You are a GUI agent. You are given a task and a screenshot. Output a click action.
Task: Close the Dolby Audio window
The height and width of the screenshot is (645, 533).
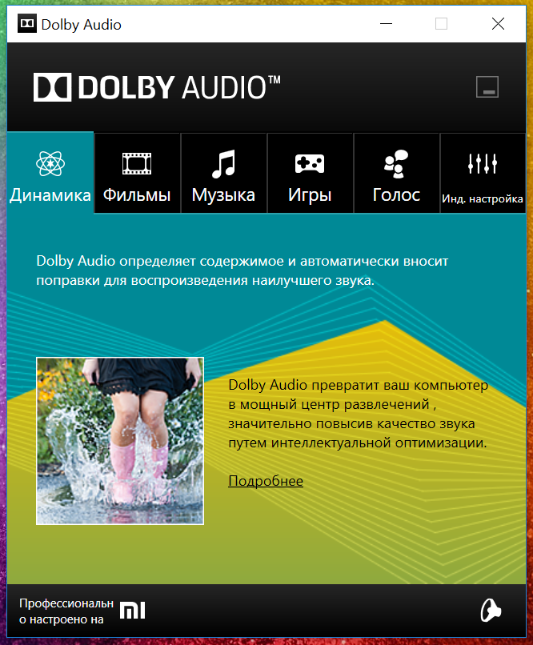pos(498,24)
